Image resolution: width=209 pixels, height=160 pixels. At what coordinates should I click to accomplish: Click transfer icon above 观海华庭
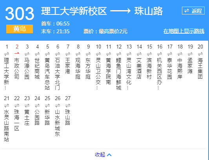[78, 54]
